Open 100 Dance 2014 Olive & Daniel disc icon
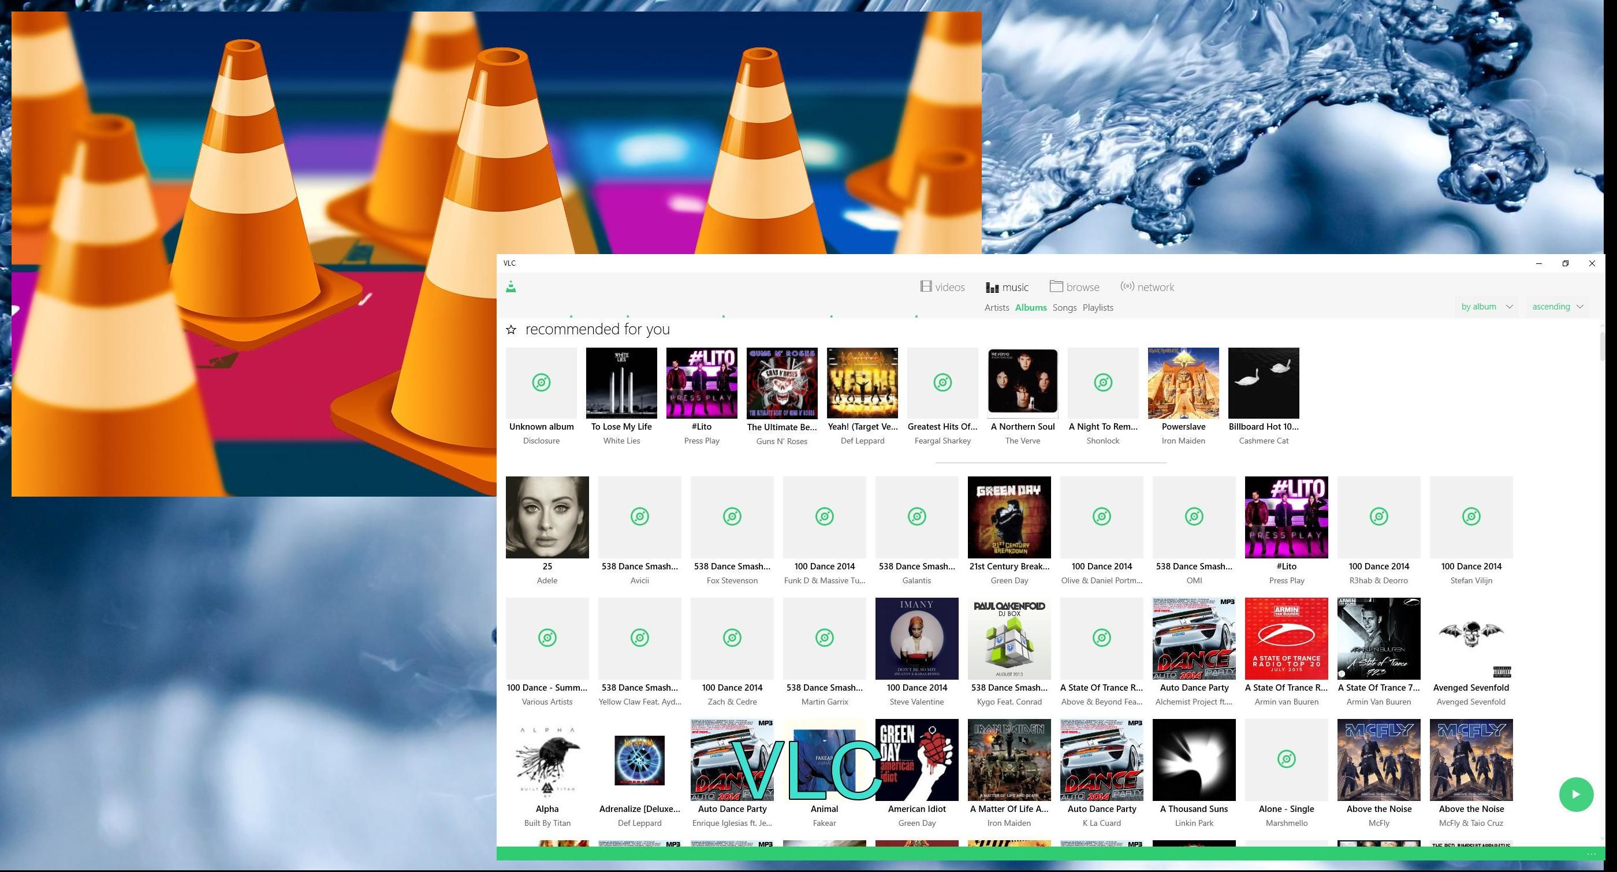The image size is (1617, 872). 1102,517
